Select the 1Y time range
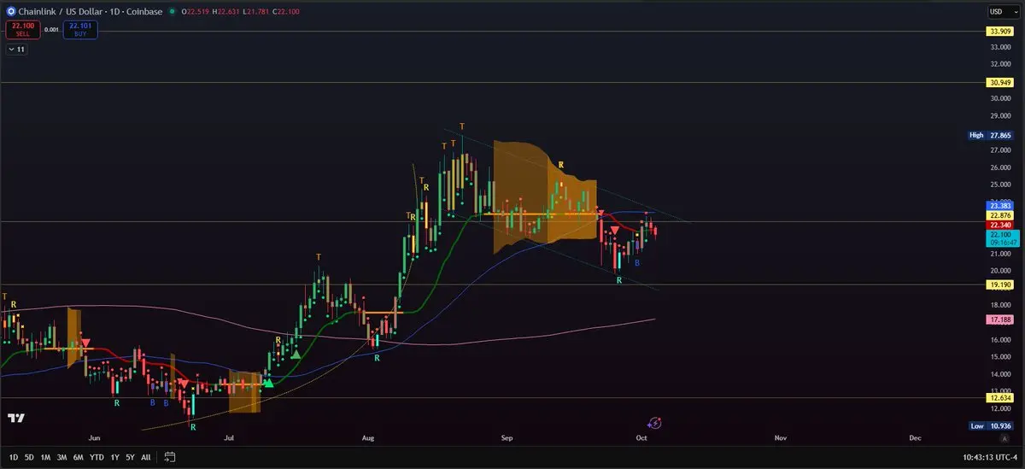Viewport: 1025px width, 469px height. pos(115,457)
